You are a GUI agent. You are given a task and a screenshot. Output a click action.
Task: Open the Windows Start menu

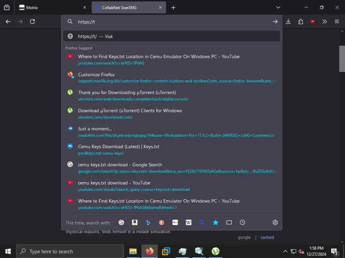[x=8, y=251]
